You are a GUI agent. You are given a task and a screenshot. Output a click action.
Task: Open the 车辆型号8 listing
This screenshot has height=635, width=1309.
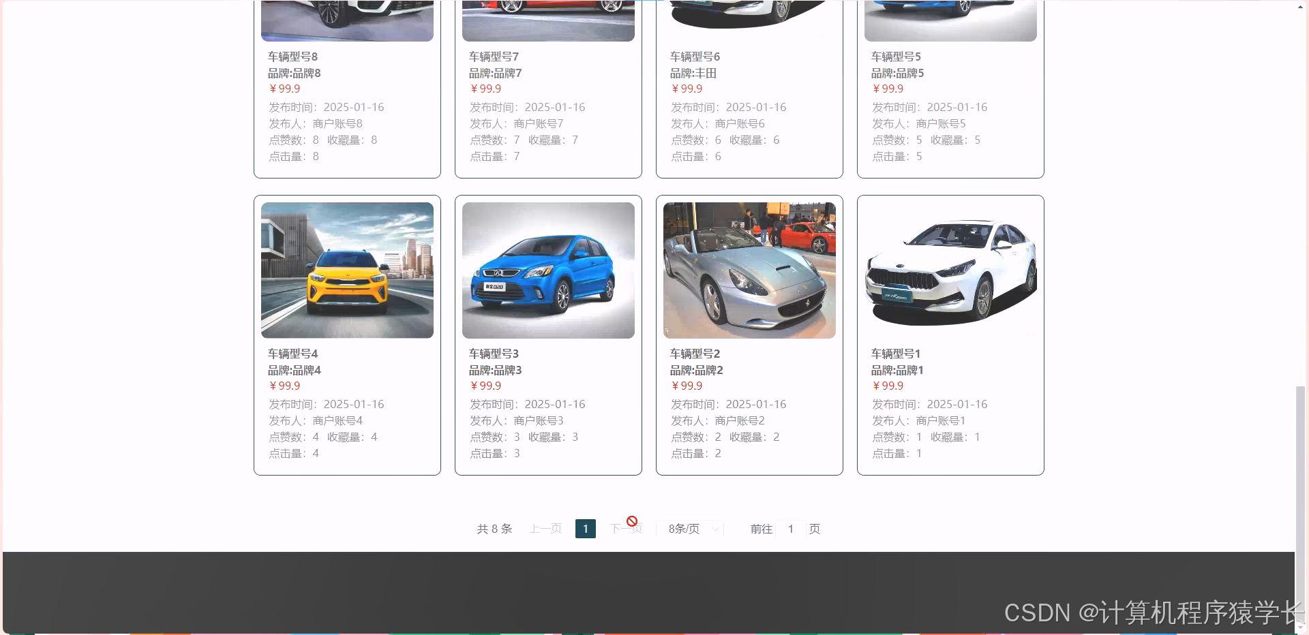point(292,57)
